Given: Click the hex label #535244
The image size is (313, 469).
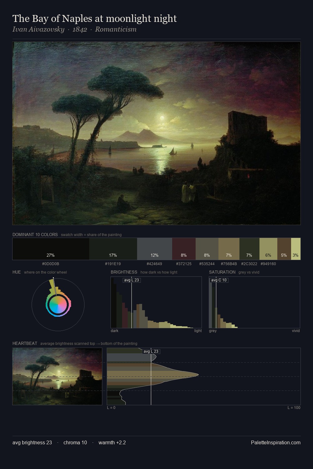Looking at the screenshot, I should 207,264.
